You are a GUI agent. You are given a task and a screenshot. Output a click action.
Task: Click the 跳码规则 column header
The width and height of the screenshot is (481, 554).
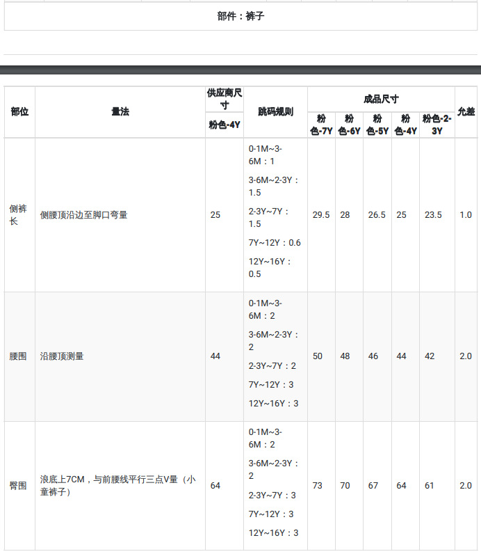[275, 111]
